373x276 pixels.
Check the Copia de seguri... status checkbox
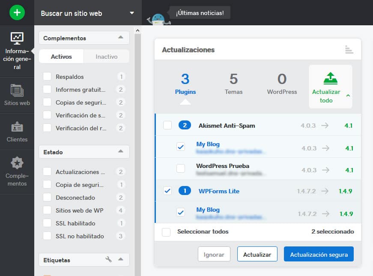47,184
